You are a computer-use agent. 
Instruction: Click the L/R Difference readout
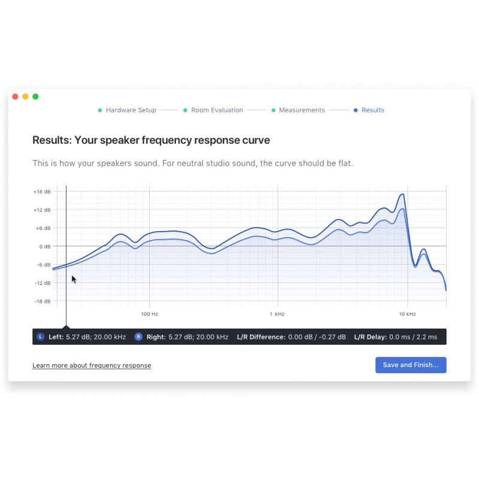pos(291,337)
